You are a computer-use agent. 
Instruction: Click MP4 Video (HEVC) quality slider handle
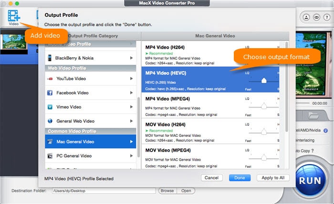point(264,80)
